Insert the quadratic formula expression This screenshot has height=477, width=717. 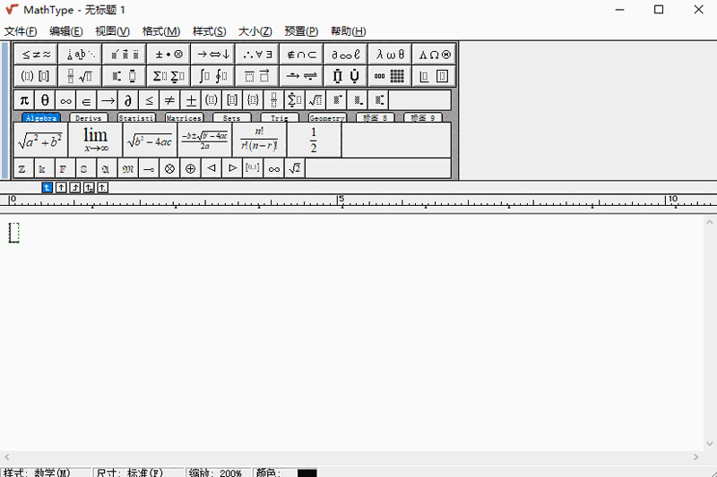click(x=204, y=140)
